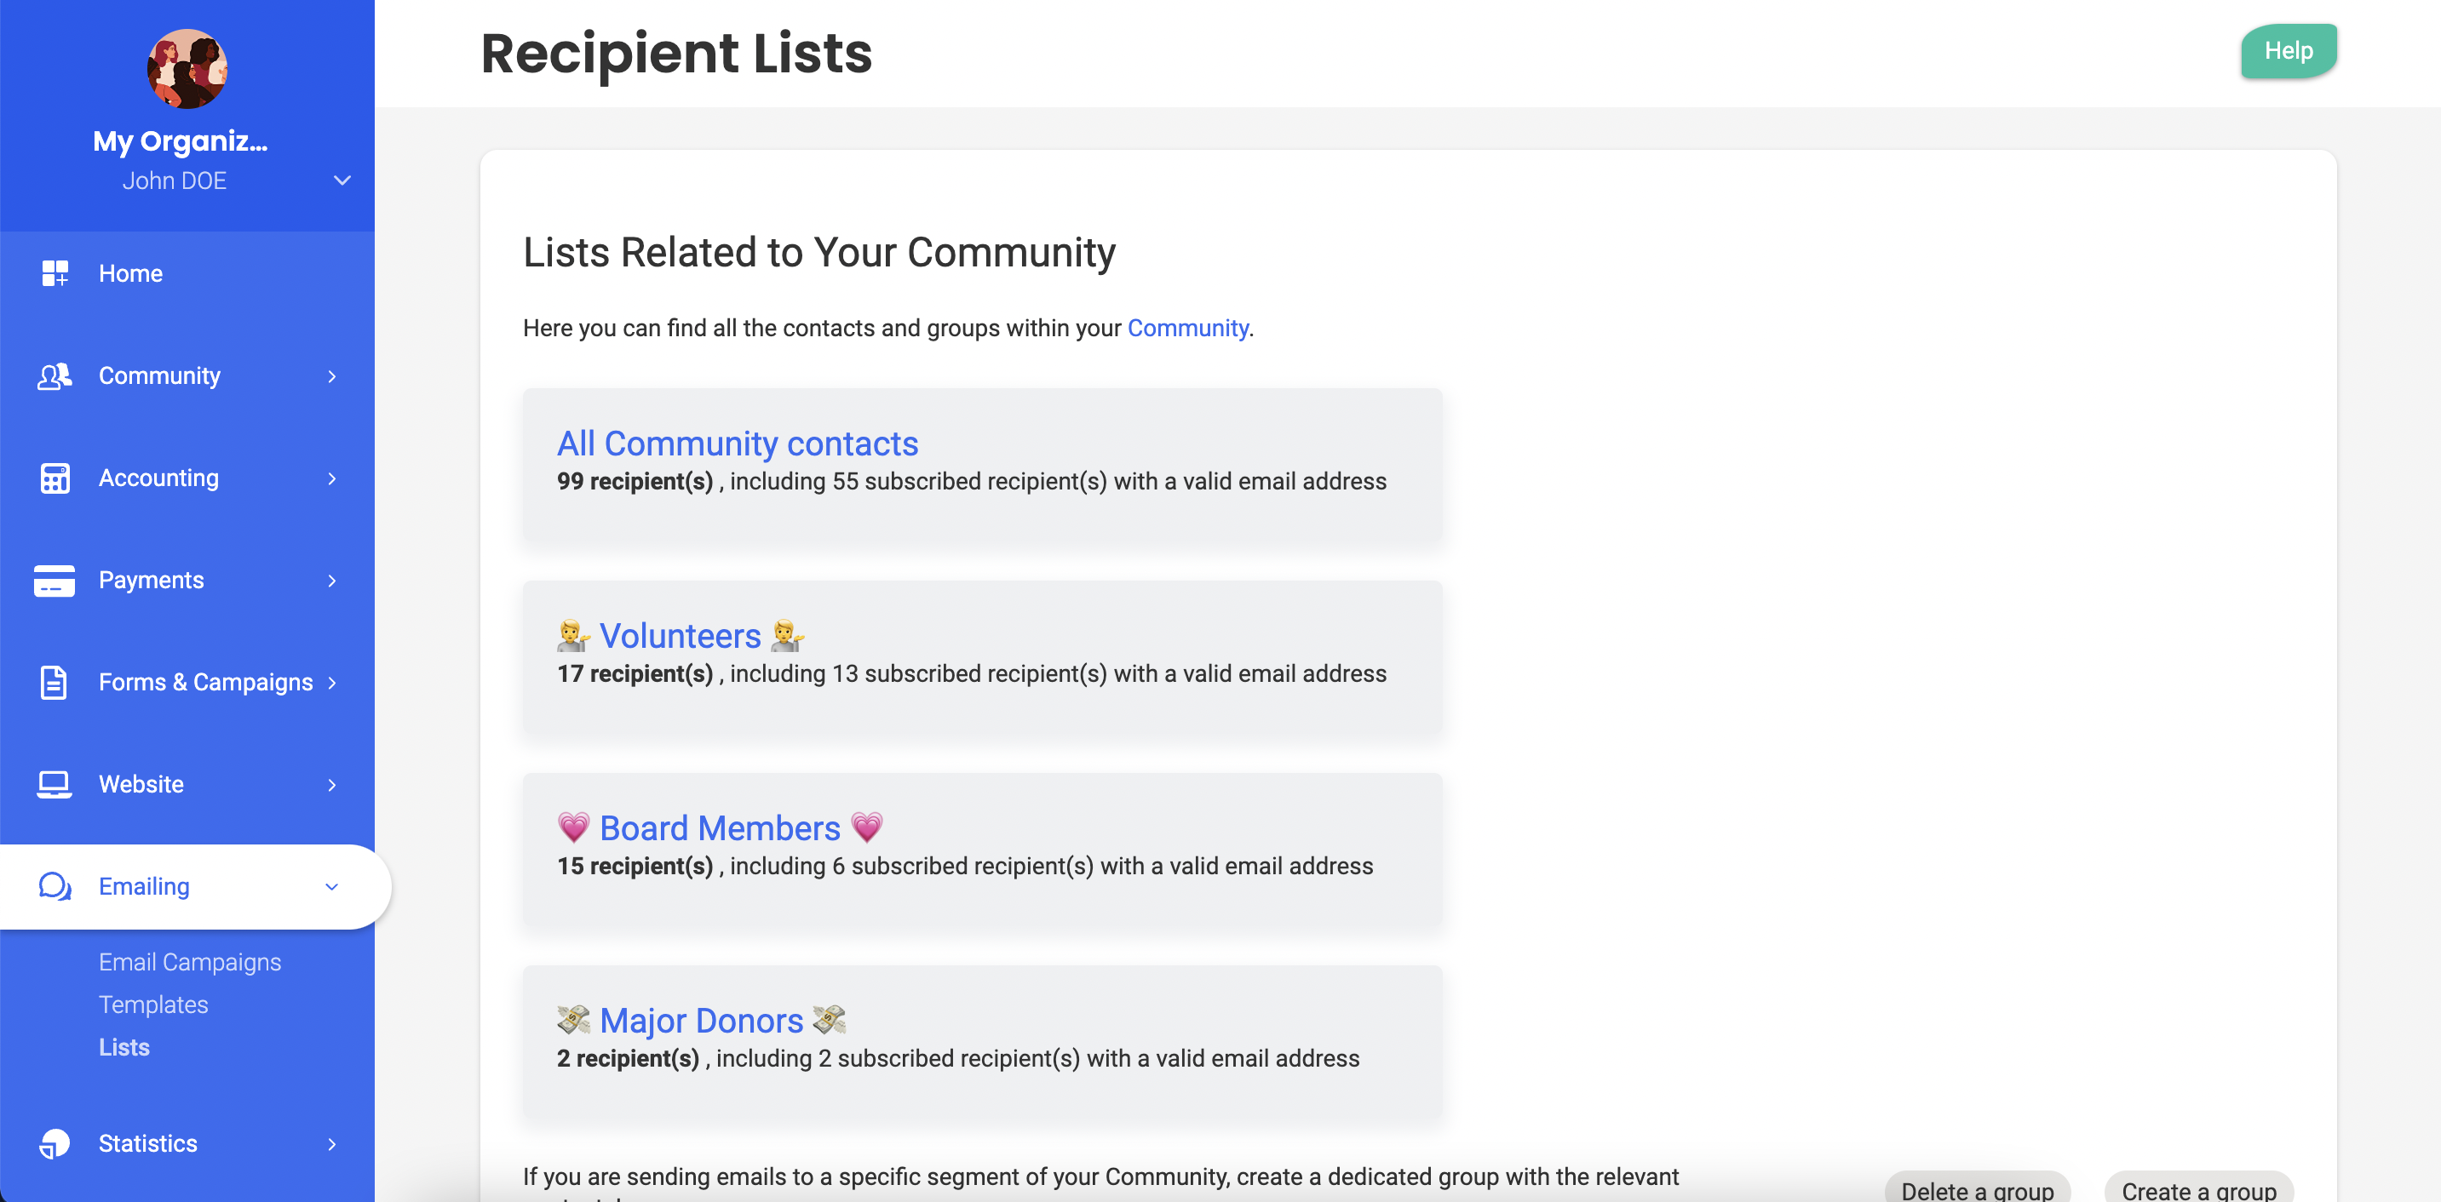Viewport: 2441px width, 1202px height.
Task: Click the Create a group button
Action: [x=2197, y=1188]
